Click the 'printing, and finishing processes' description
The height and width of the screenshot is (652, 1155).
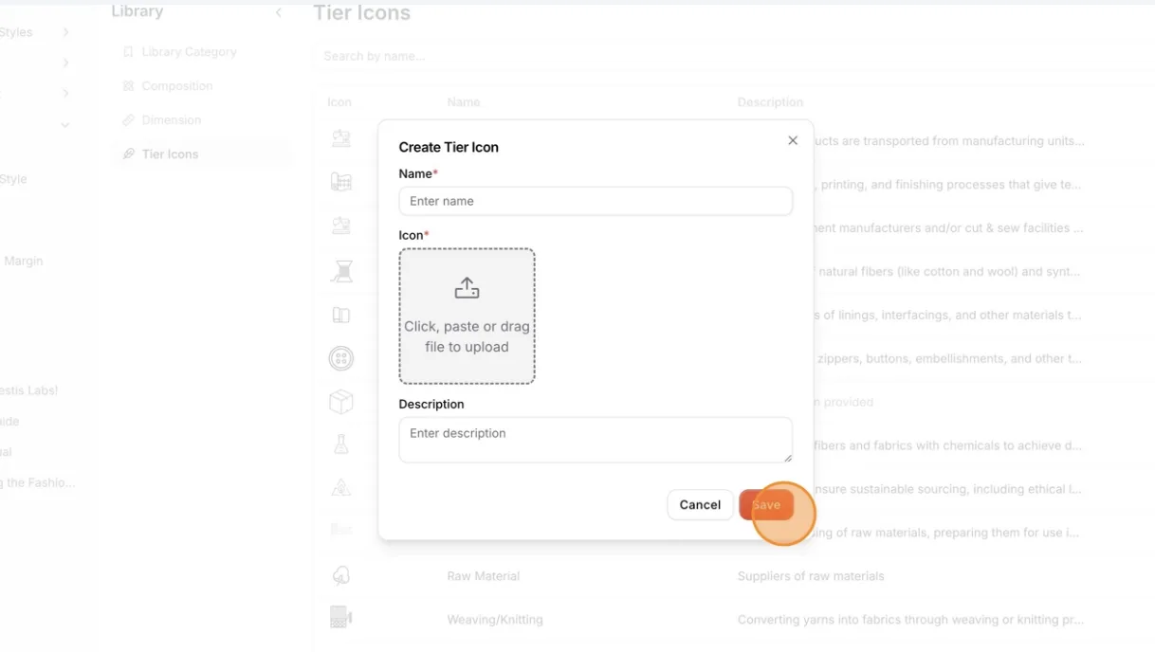pos(949,185)
